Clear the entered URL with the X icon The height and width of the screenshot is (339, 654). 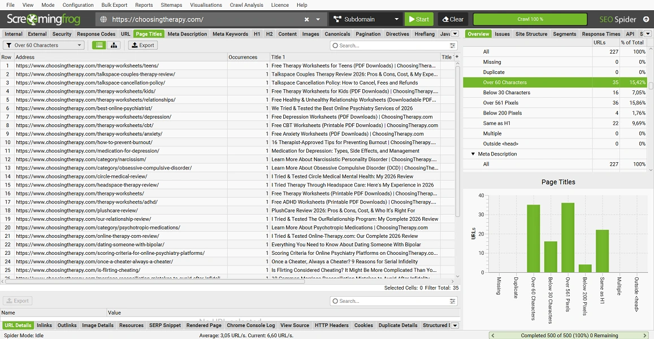306,19
